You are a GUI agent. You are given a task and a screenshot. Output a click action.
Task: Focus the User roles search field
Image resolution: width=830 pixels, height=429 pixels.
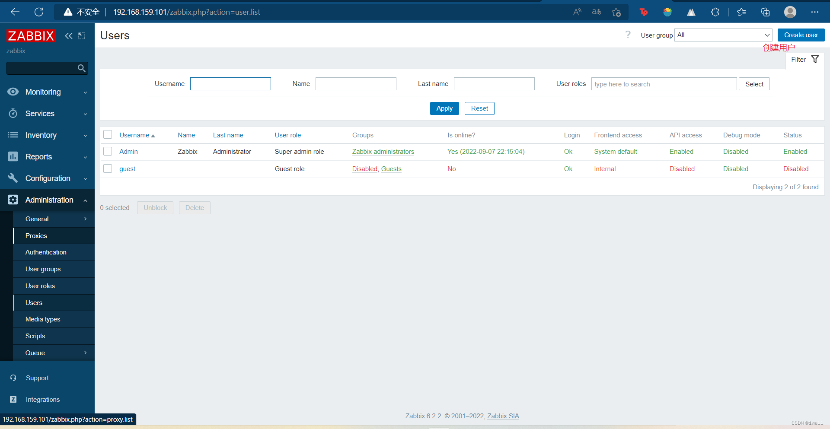click(664, 84)
